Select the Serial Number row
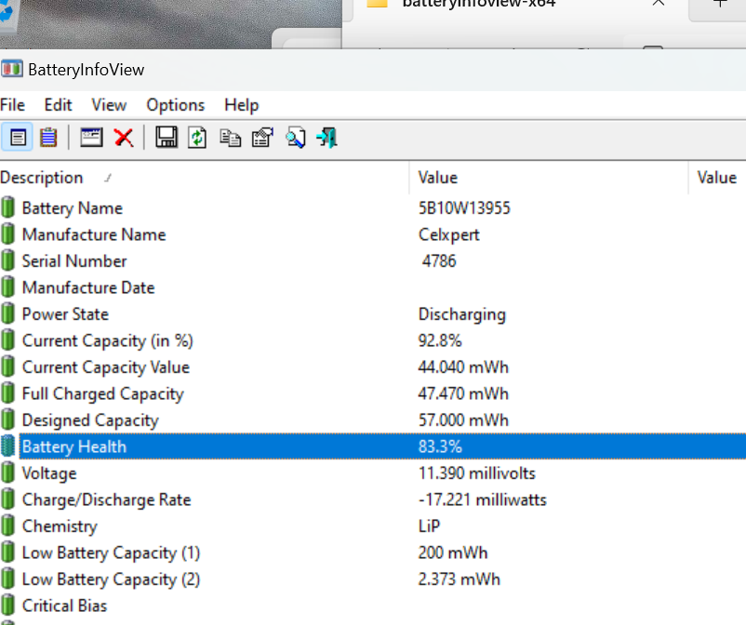 click(x=373, y=261)
